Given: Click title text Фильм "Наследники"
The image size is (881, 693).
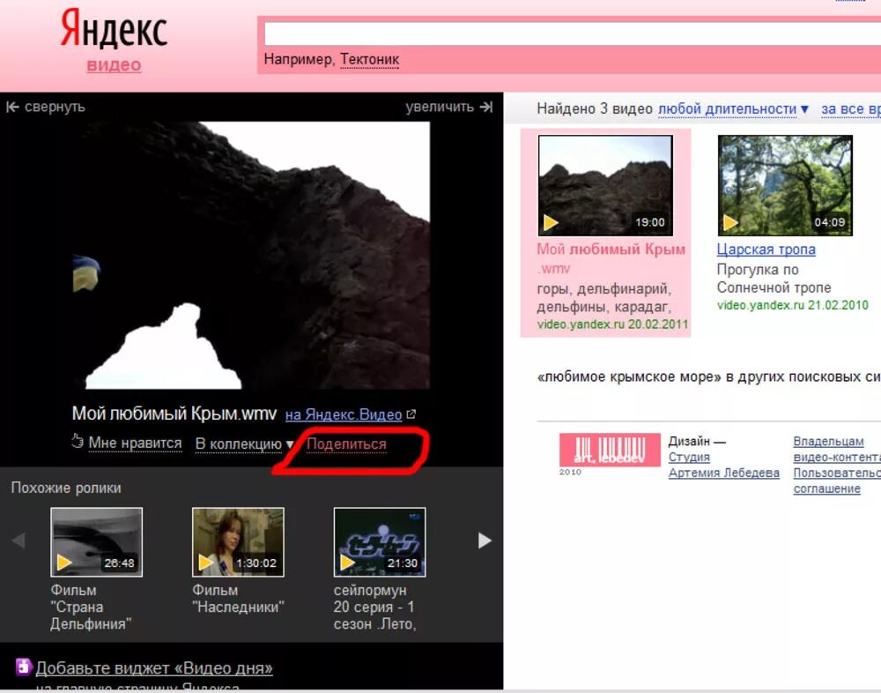Looking at the screenshot, I should point(238,599).
